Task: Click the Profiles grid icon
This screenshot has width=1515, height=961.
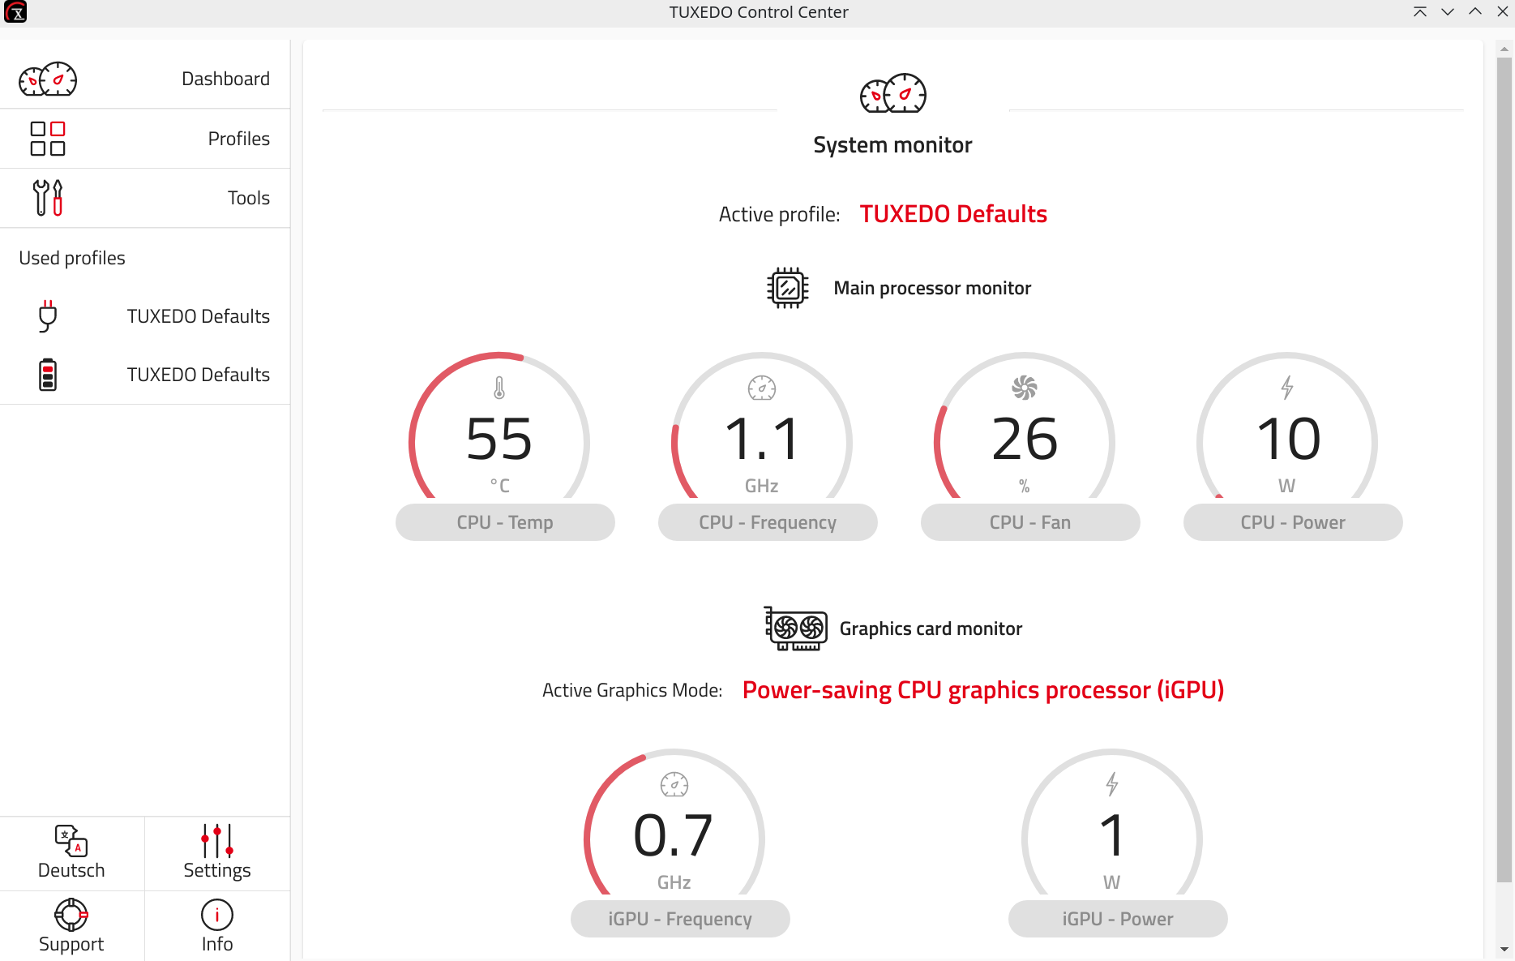Action: [x=48, y=139]
